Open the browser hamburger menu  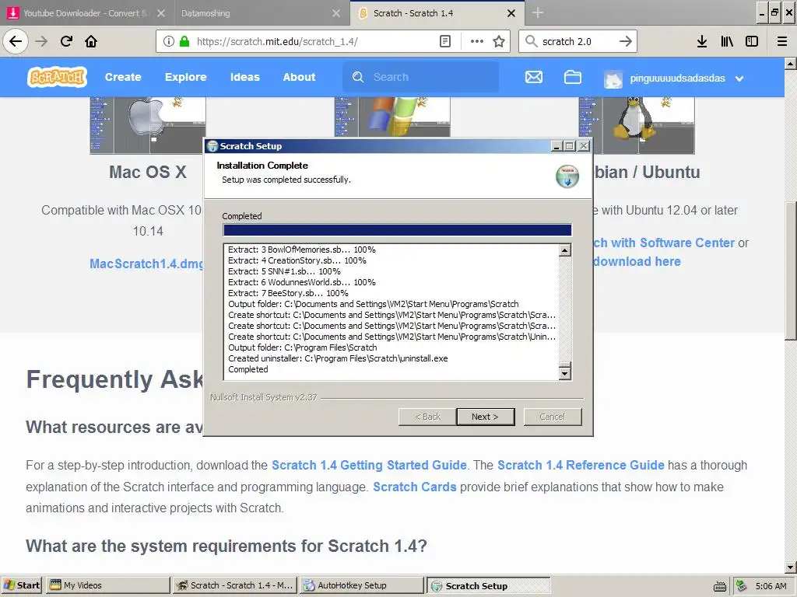point(782,41)
